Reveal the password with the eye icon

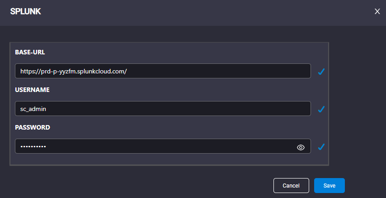pyautogui.click(x=301, y=147)
